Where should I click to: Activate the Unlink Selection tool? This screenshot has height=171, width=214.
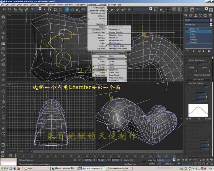click(21, 9)
